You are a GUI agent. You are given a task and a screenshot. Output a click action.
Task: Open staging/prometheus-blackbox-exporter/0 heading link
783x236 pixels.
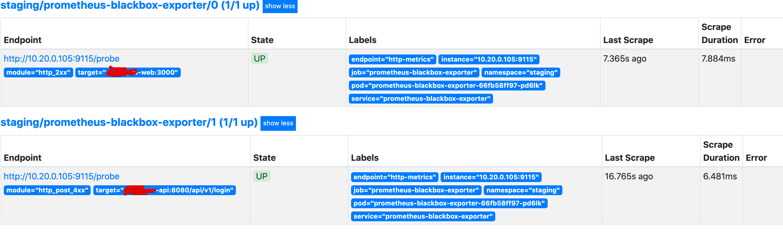pos(130,5)
